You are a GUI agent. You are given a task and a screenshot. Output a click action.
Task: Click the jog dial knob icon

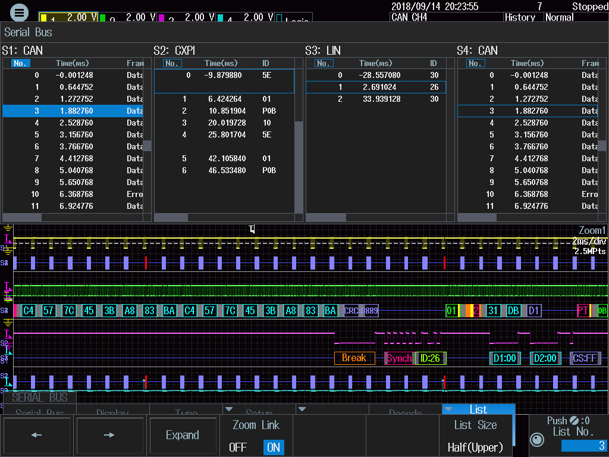click(537, 440)
